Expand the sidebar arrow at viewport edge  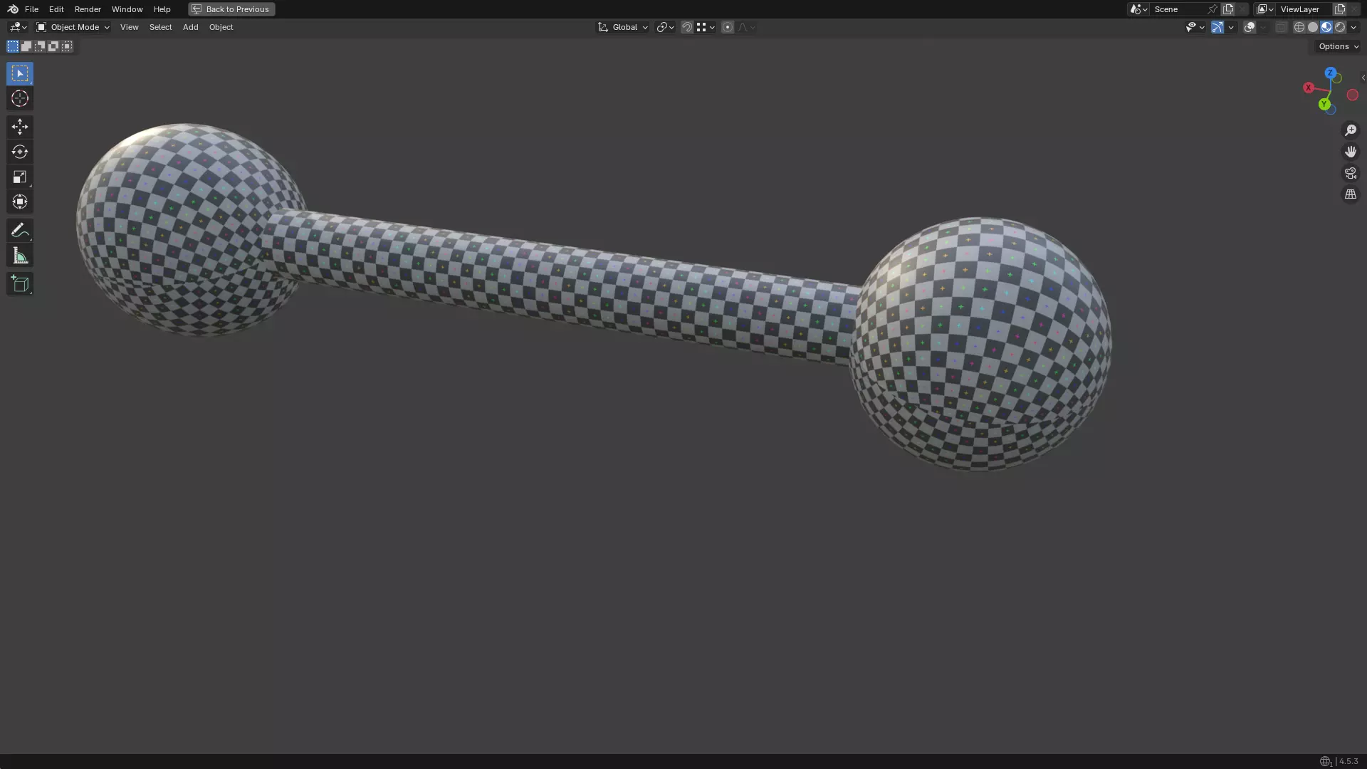point(1363,78)
